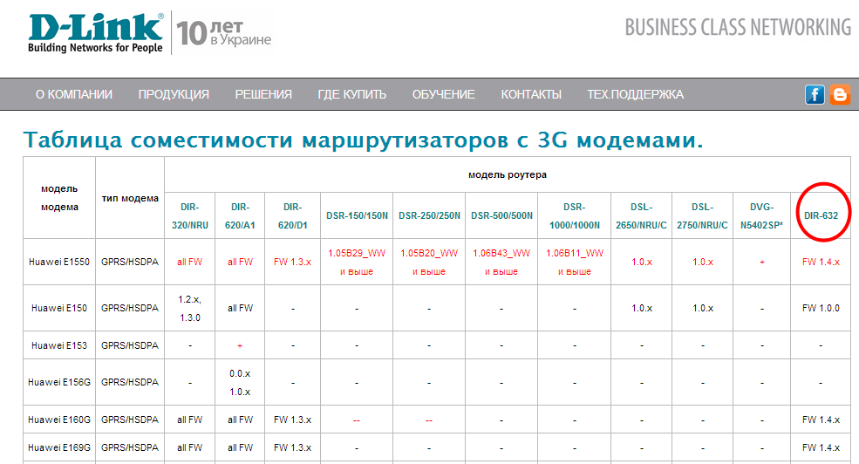The width and height of the screenshot is (859, 464).
Task: Click the red plus cell in Huawei E153 row
Action: click(240, 345)
